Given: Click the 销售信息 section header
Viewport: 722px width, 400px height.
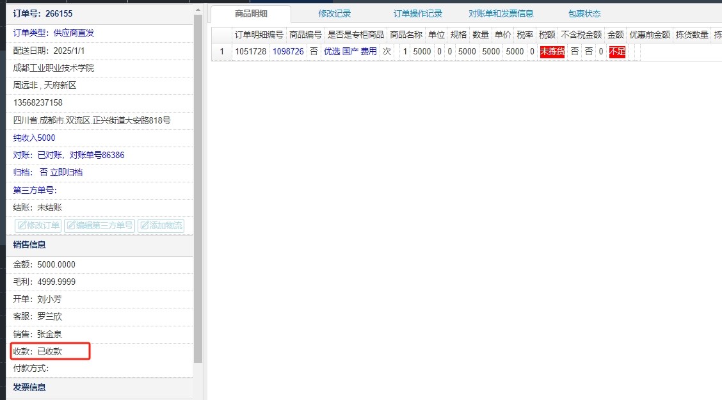Looking at the screenshot, I should 99,245.
